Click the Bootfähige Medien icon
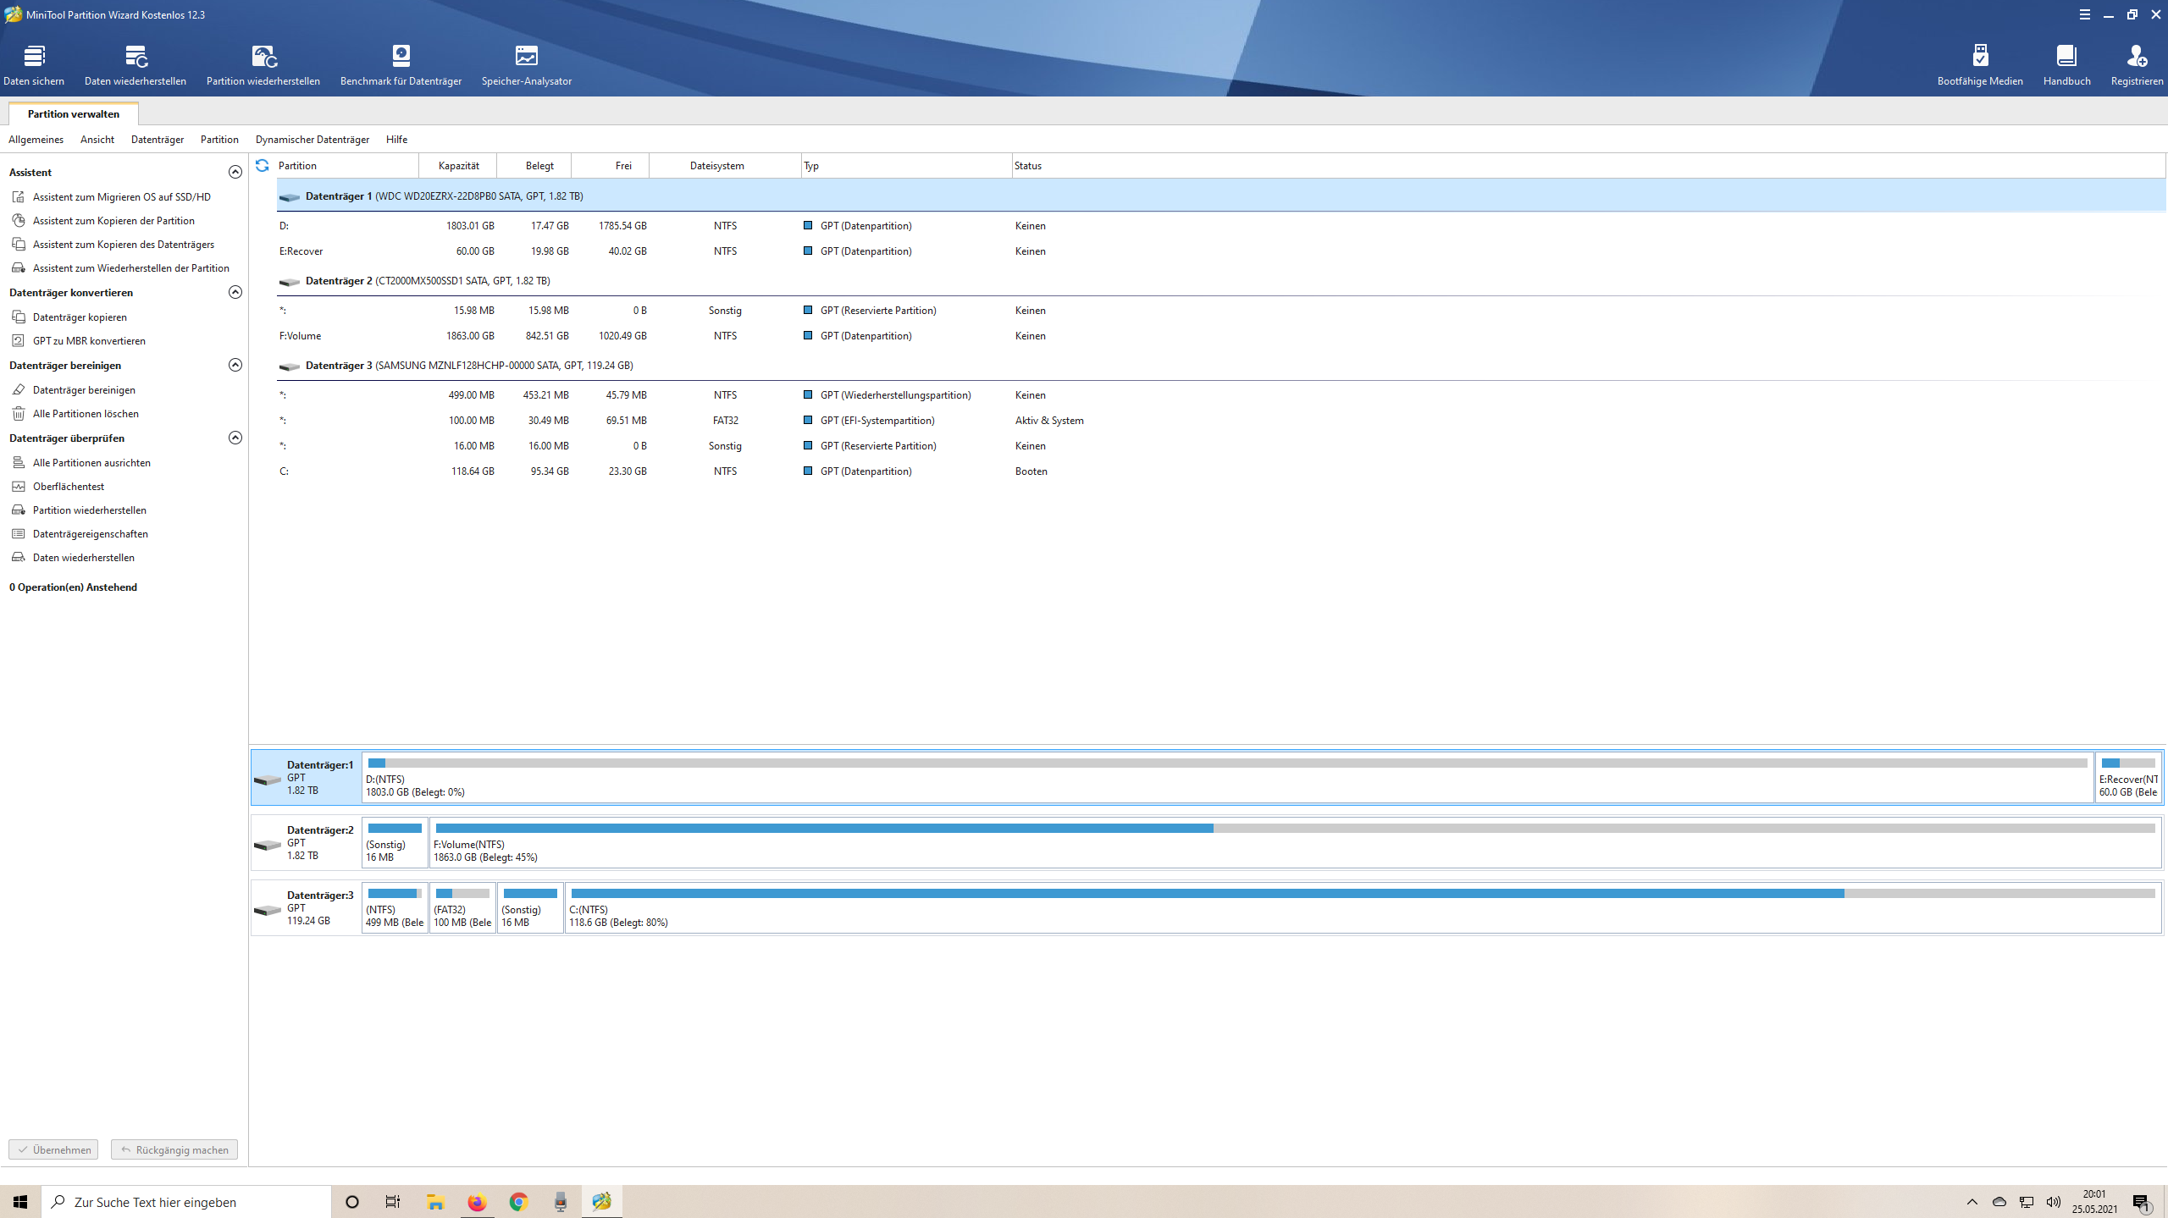 [x=1980, y=63]
